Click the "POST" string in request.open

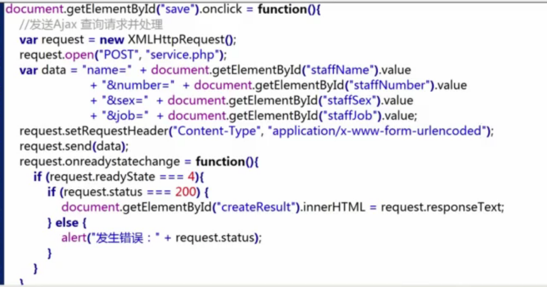(x=119, y=55)
